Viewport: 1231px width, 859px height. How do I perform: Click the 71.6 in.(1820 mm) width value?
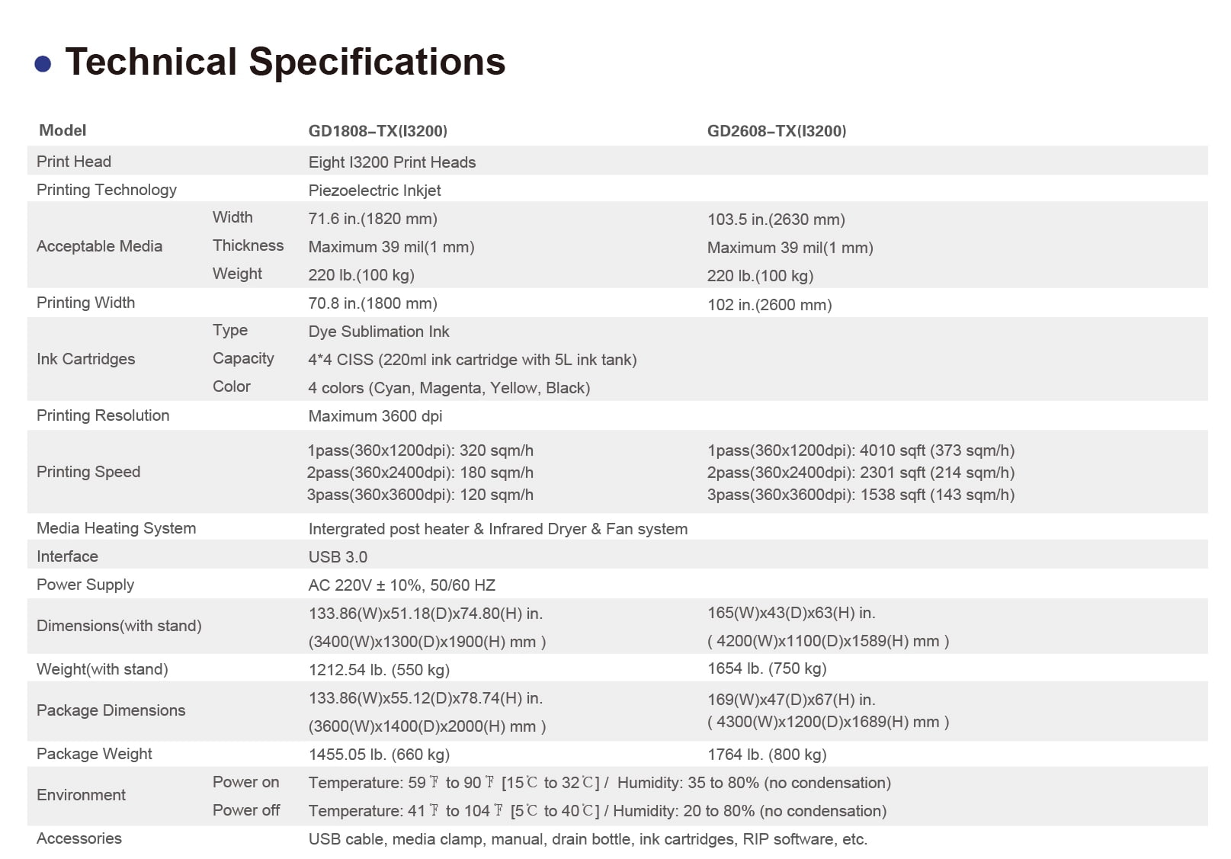pyautogui.click(x=373, y=219)
